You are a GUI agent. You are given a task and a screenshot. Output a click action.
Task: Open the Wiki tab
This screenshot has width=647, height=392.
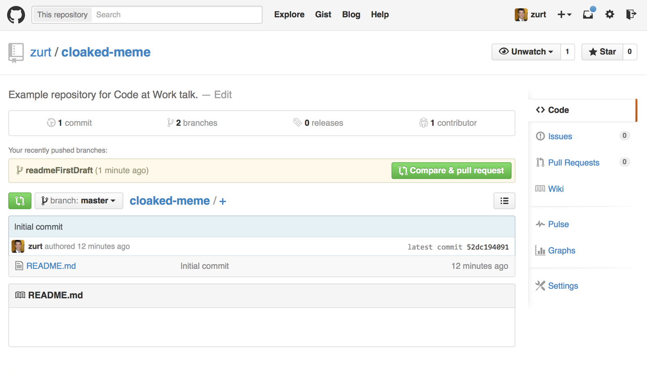pyautogui.click(x=556, y=189)
